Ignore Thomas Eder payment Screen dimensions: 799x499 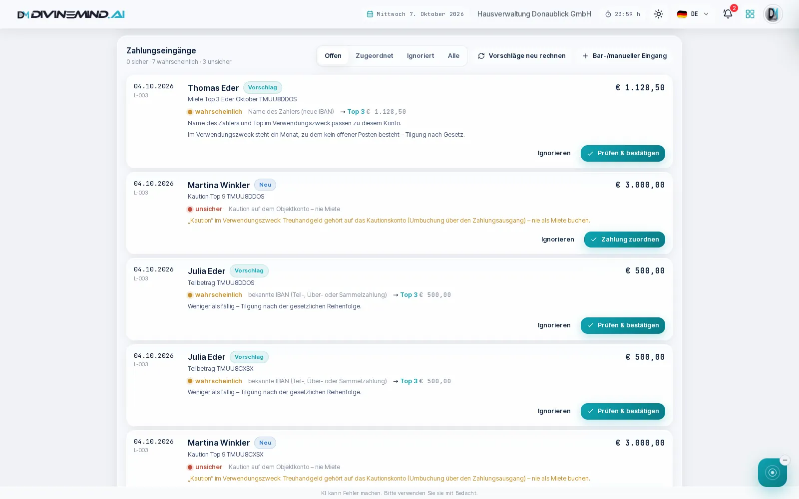pos(554,153)
